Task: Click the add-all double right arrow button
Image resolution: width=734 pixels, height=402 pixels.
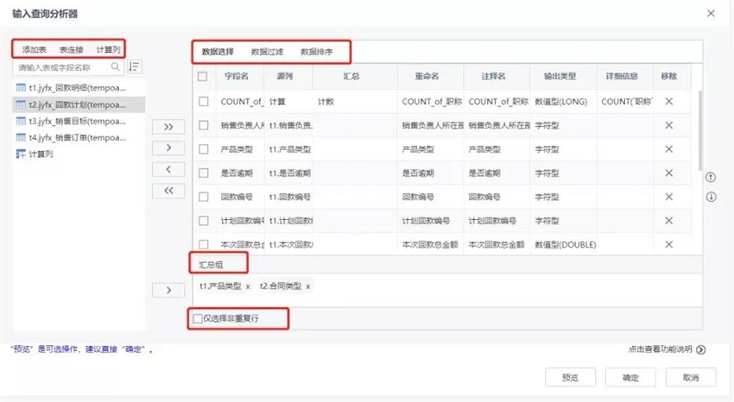Action: point(168,127)
